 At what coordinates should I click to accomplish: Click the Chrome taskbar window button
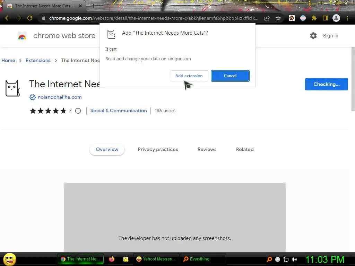coord(80,259)
